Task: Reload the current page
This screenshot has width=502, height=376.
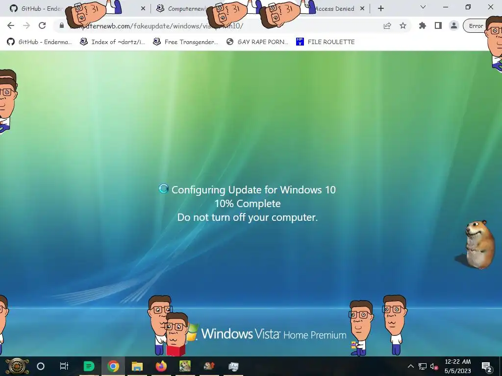Action: [42, 25]
